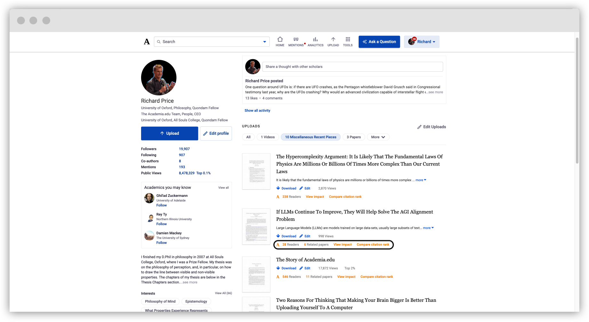Select the Epistemology interest tag
This screenshot has width=589, height=322.
click(196, 302)
